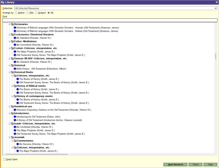219x168 pixels.
Task: Click subject folder icon beside Jeremiah
Action: 12,137
